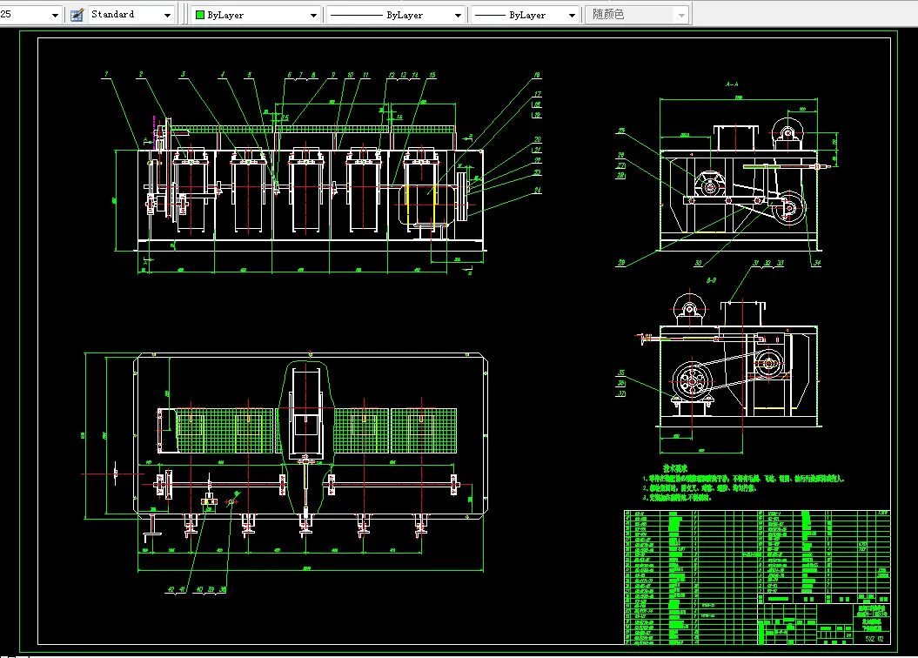Expand the ByLayer linetype dropdown

[x=457, y=15]
